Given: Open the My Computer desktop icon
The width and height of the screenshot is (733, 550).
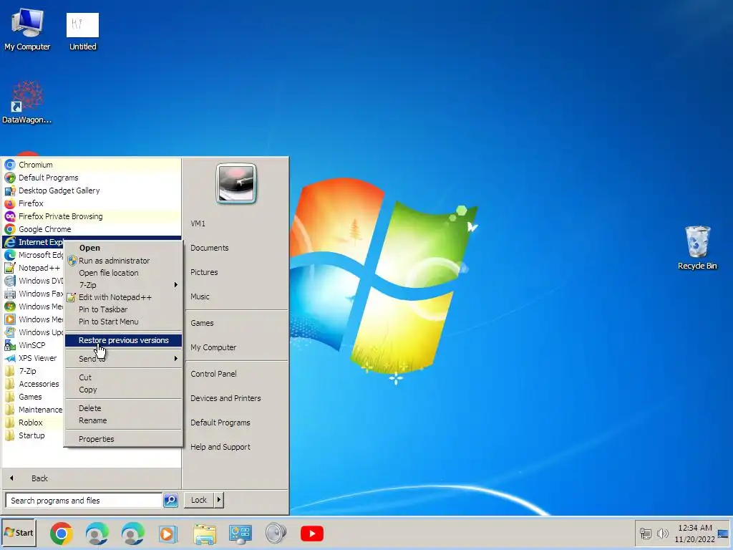Looking at the screenshot, I should [x=27, y=29].
